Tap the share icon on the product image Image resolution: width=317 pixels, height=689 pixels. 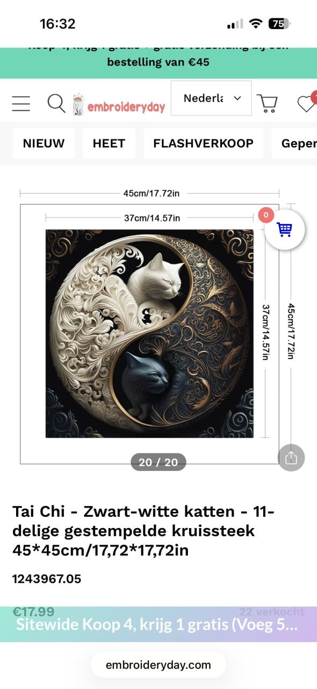tap(291, 458)
